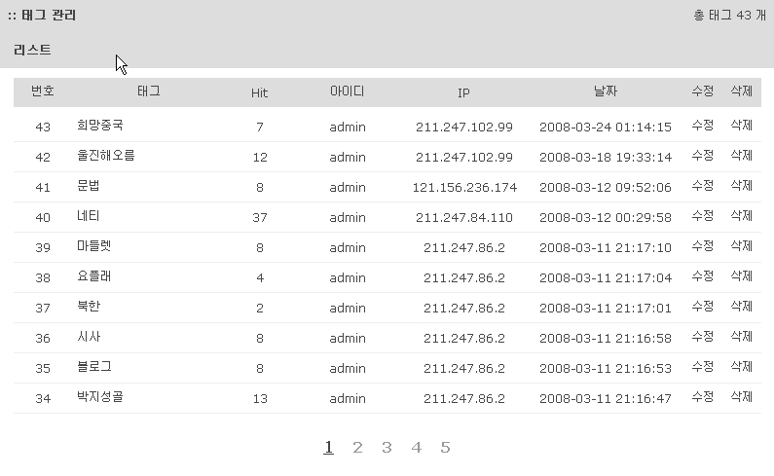774x476 pixels.
Task: Click the 태그 column header
Action: [x=149, y=92]
